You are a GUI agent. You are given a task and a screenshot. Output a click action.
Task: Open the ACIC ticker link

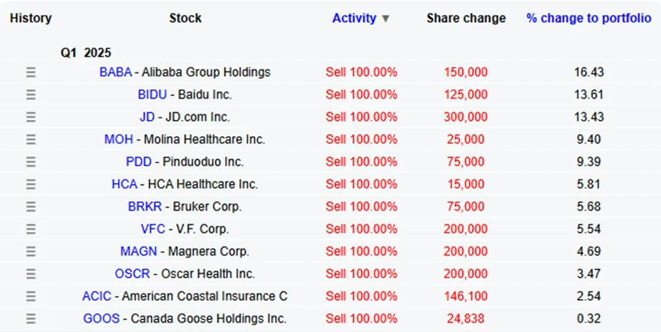pyautogui.click(x=97, y=297)
